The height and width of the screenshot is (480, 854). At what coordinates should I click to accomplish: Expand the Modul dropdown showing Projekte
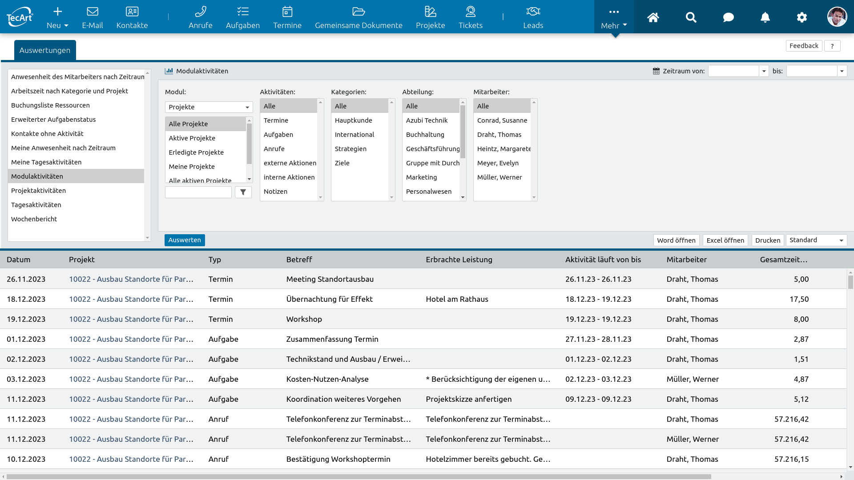[x=209, y=107]
